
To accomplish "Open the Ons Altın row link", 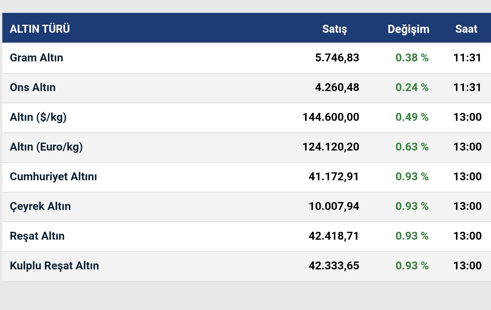I will [x=33, y=87].
